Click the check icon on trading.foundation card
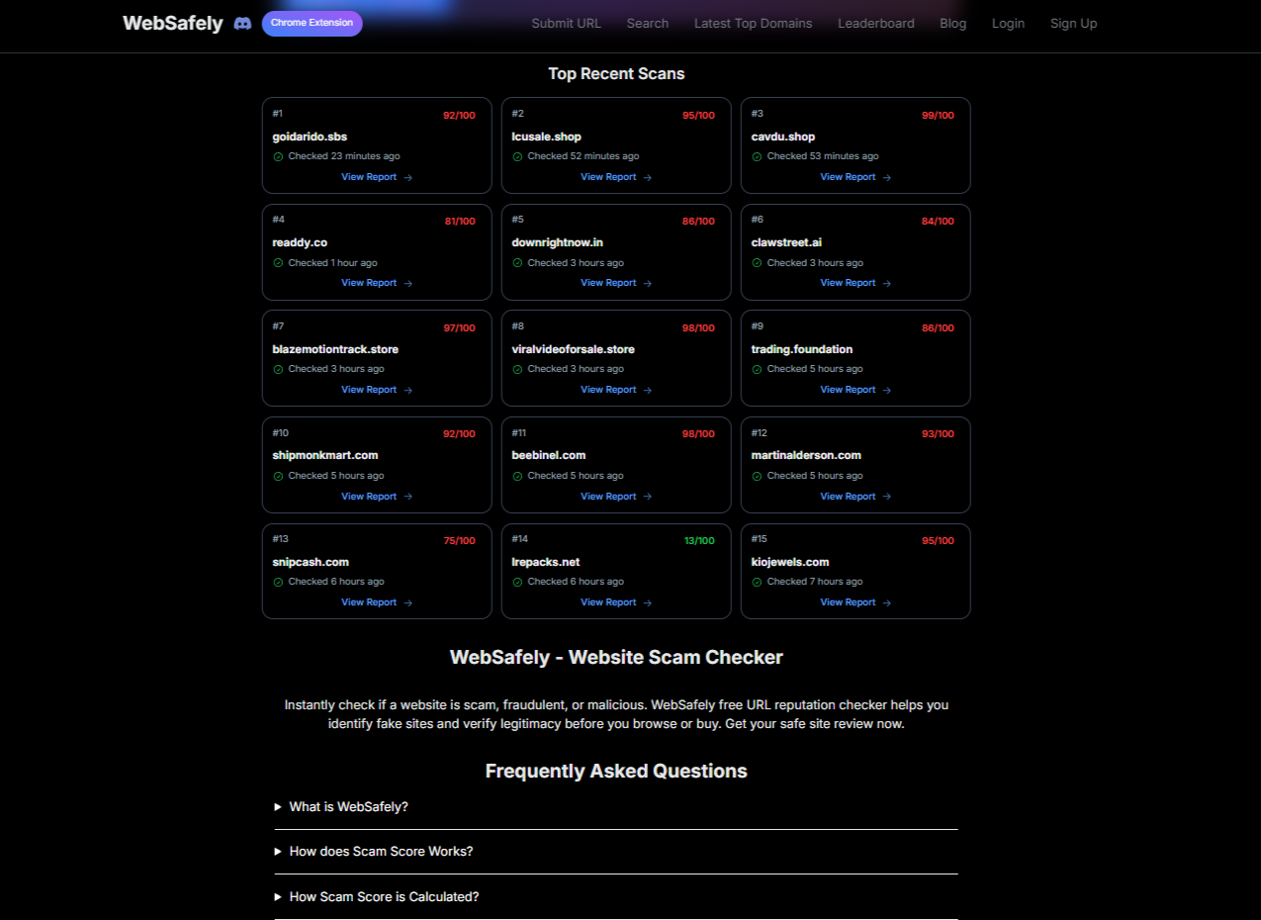 pyautogui.click(x=757, y=369)
